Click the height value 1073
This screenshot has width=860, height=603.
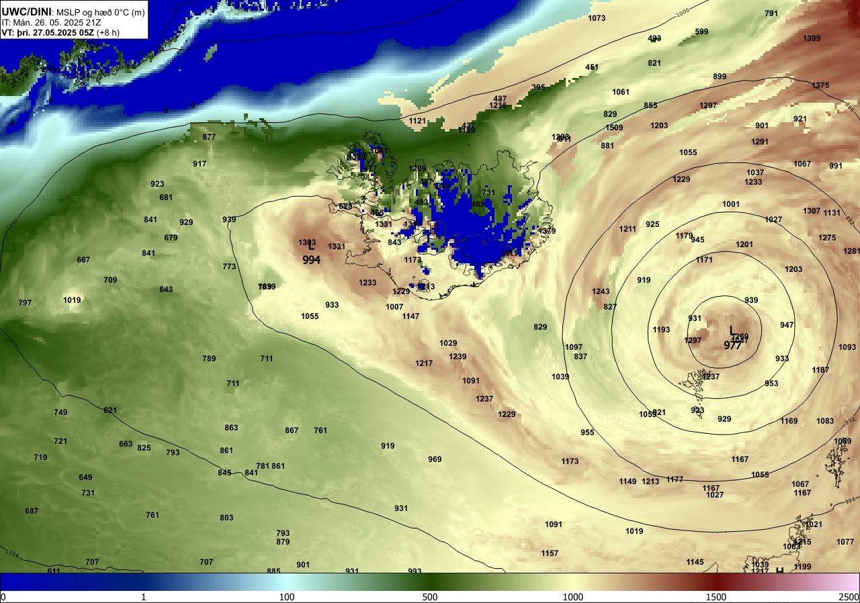point(597,18)
